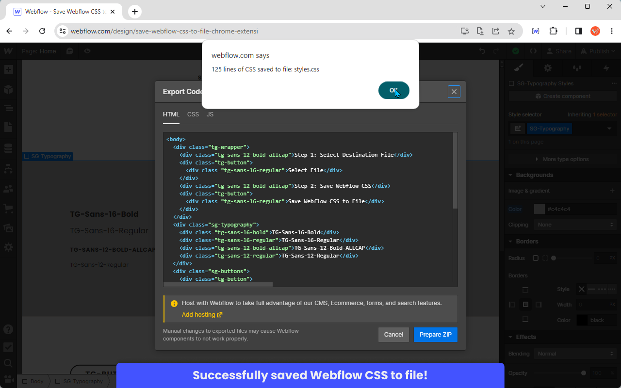The width and height of the screenshot is (621, 388).
Task: Open Chrome side panel icon
Action: (579, 31)
